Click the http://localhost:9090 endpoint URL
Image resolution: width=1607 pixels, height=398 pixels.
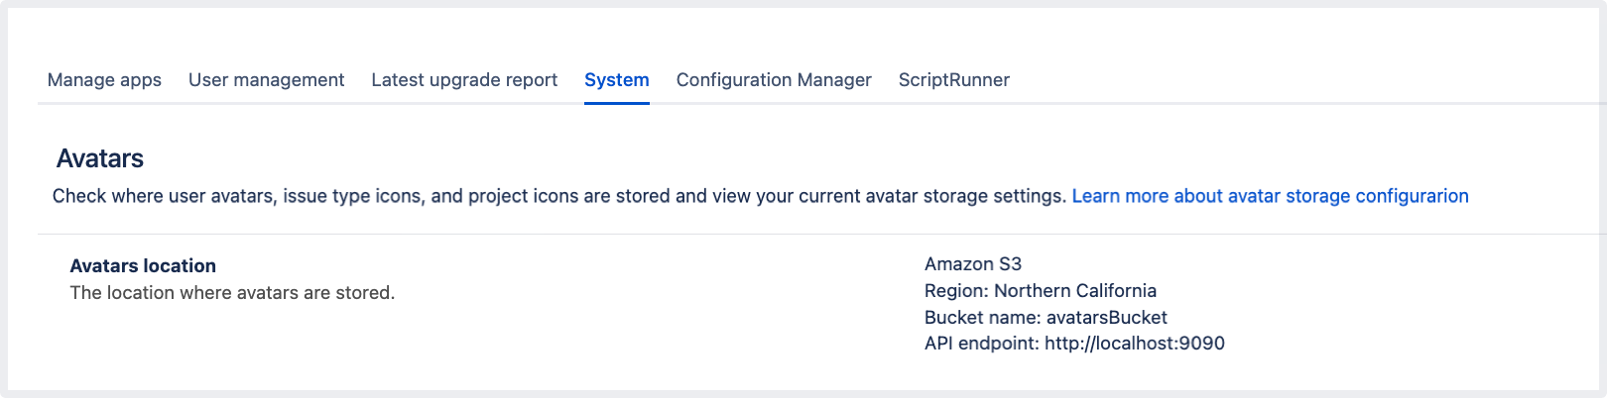[1134, 344]
